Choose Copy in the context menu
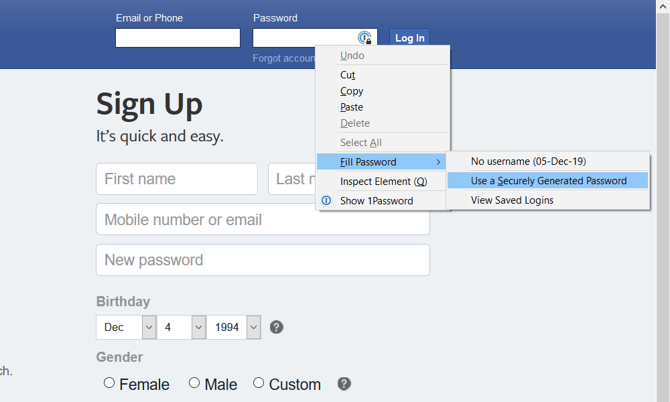 (x=383, y=91)
